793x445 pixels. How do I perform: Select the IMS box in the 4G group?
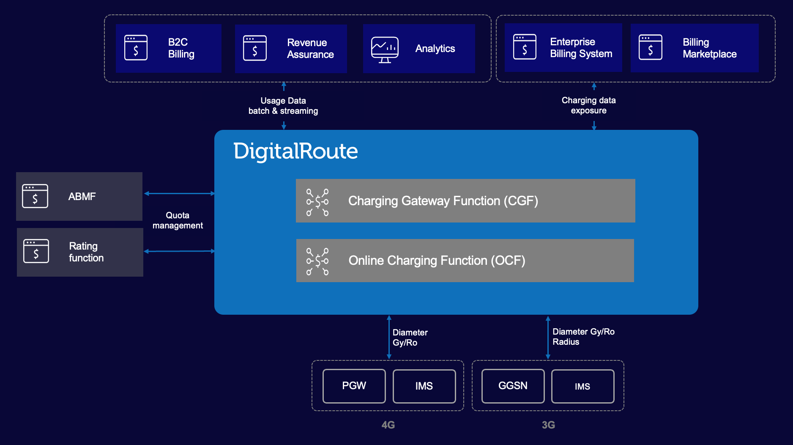coord(424,386)
